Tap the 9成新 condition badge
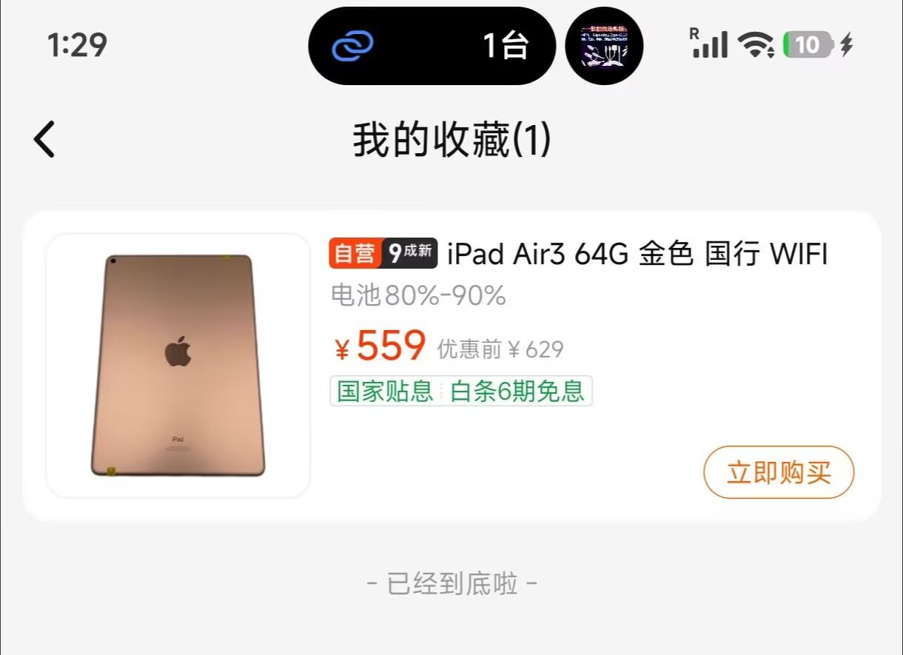The height and width of the screenshot is (655, 903). pos(409,254)
